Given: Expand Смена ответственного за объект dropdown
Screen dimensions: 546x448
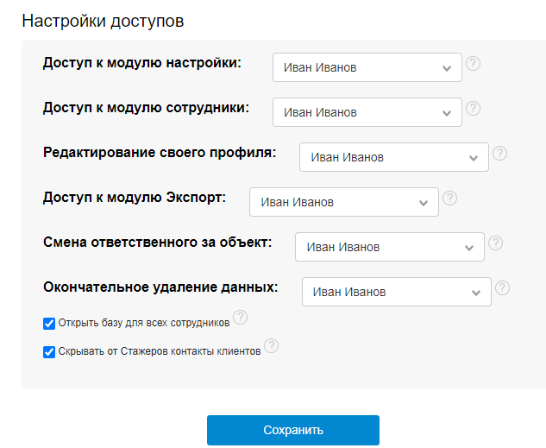Looking at the screenshot, I should pos(389,247).
